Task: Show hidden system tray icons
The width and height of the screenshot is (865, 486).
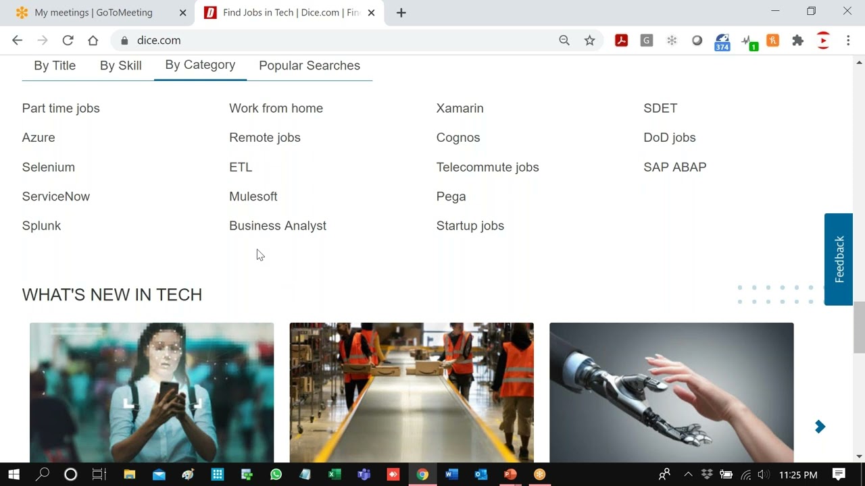Action: click(x=688, y=475)
